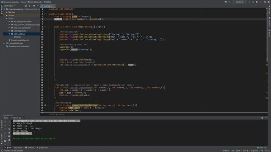Click the editor vertical scrollbar marker strip
271x152 pixels.
click(267, 60)
